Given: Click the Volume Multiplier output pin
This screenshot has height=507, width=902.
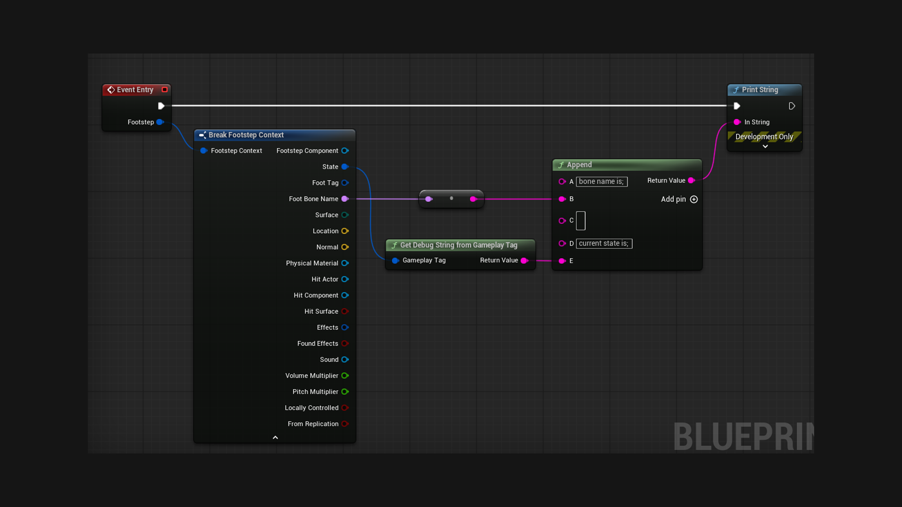Looking at the screenshot, I should pyautogui.click(x=345, y=376).
